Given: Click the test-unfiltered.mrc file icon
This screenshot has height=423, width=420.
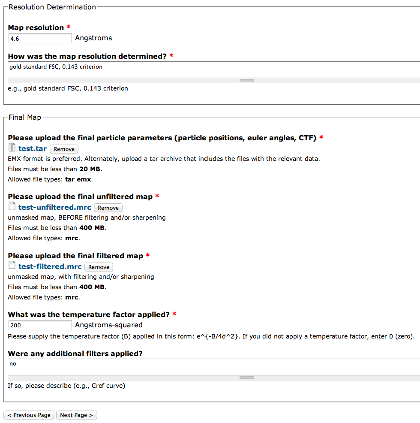Looking at the screenshot, I should coord(12,207).
